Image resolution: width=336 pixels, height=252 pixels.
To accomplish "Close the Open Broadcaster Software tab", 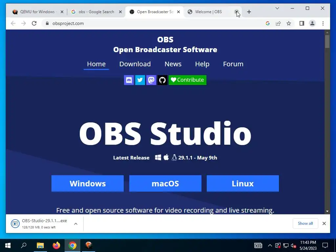I will [x=178, y=12].
